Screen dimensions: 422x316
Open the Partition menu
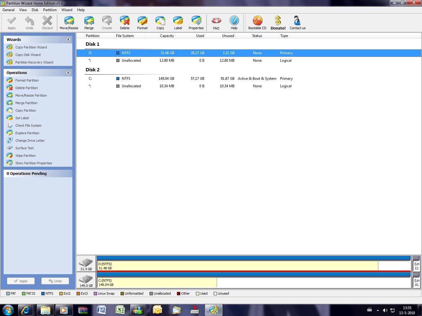click(50, 10)
